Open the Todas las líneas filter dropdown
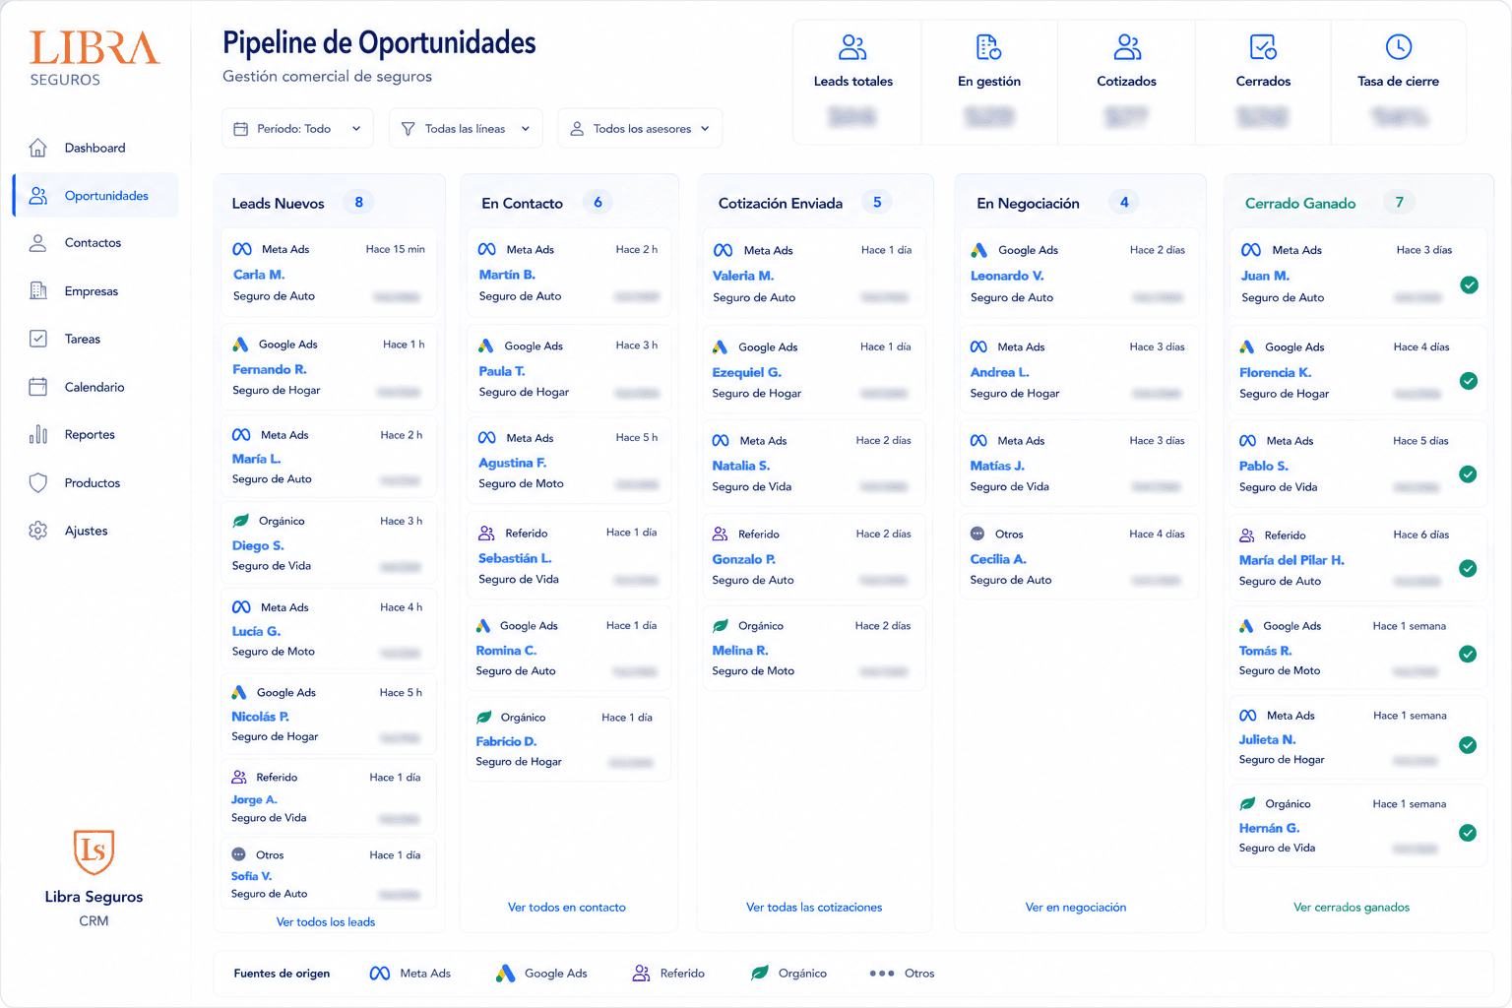 tap(466, 129)
